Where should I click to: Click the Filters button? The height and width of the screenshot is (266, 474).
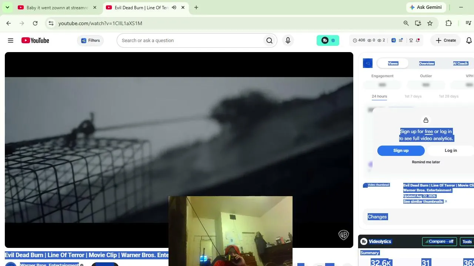(90, 41)
